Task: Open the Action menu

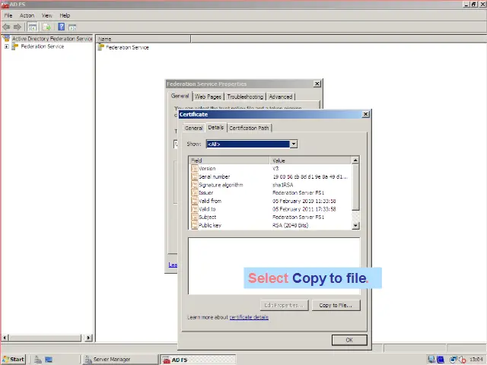Action: tap(27, 15)
